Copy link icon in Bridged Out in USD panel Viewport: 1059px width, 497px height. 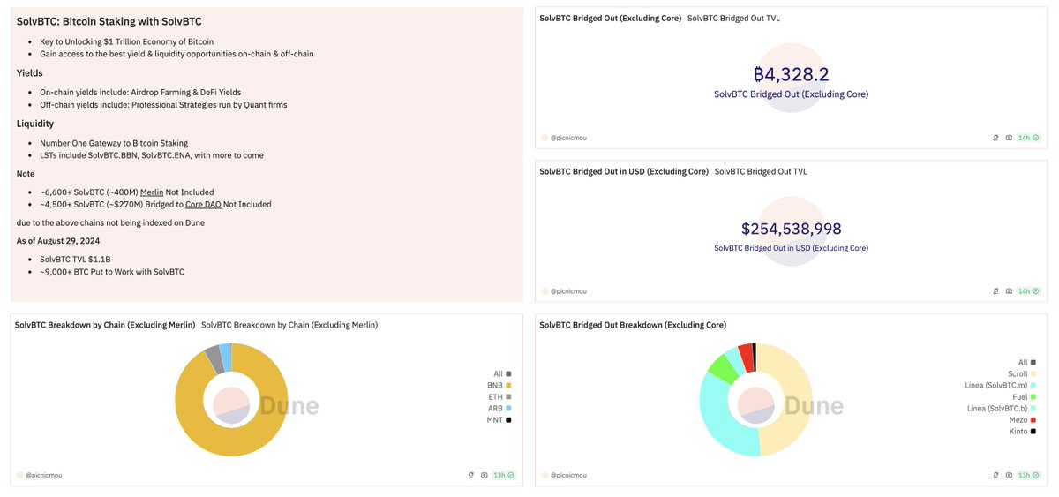(995, 290)
